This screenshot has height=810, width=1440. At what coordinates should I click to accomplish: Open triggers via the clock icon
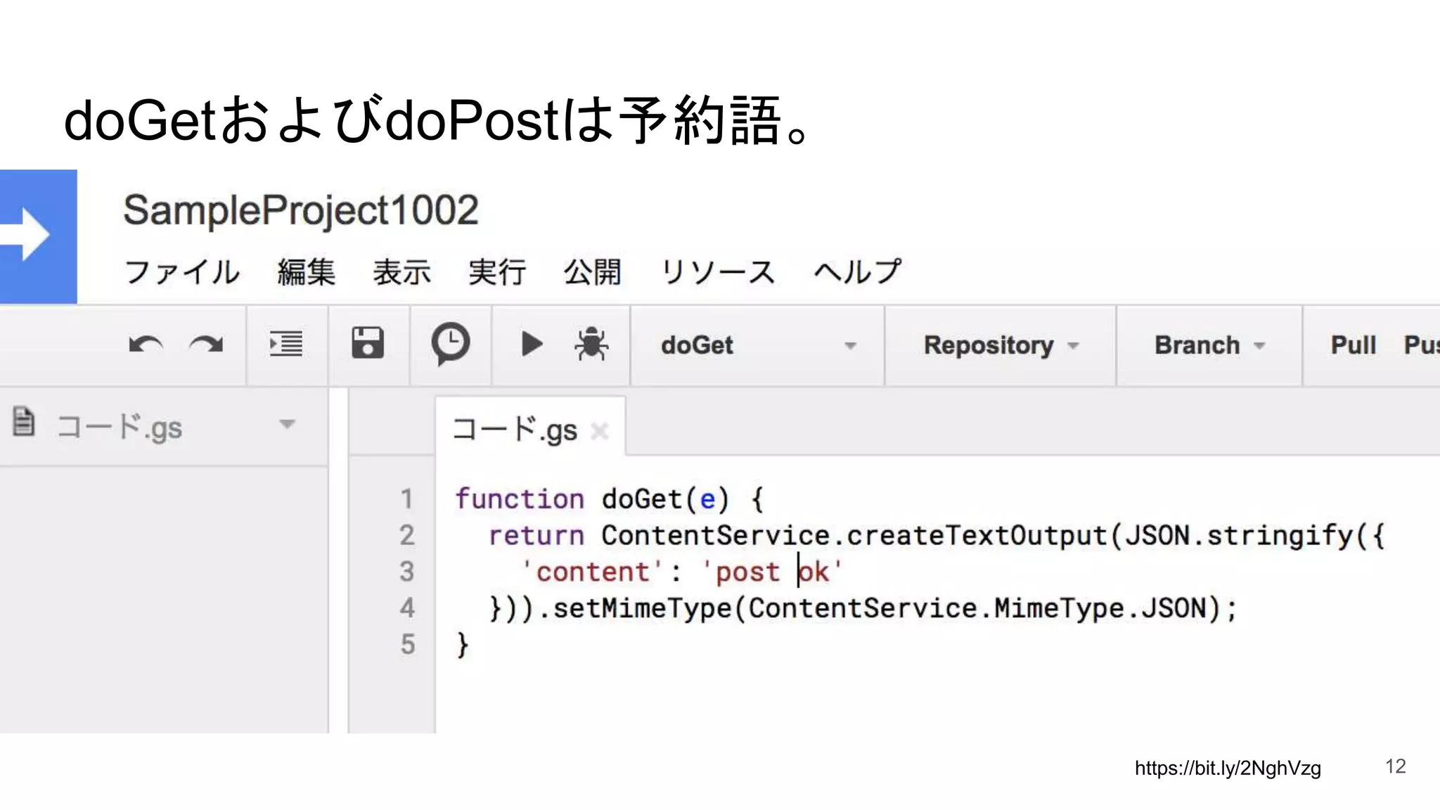pyautogui.click(x=450, y=344)
